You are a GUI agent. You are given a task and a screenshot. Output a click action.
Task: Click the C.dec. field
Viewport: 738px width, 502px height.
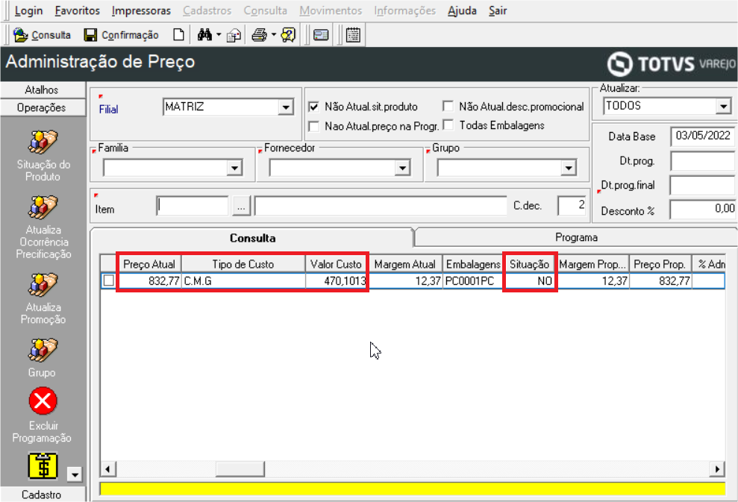point(572,206)
